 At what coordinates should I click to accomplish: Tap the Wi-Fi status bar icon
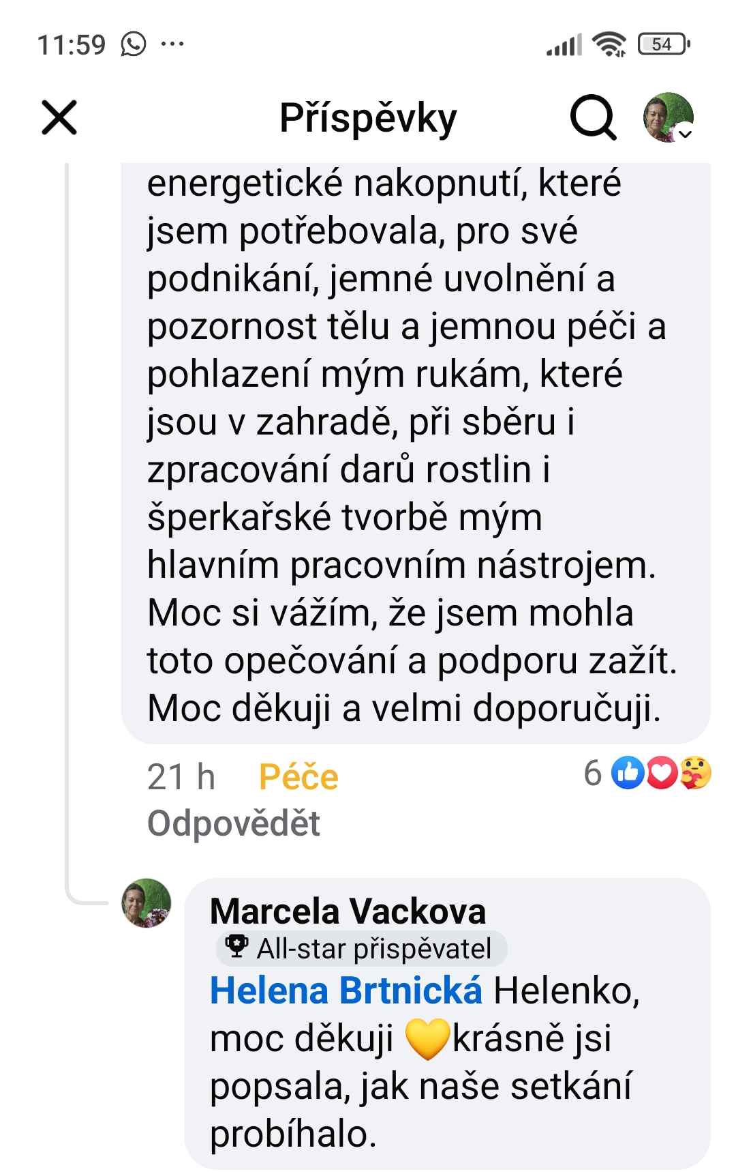click(609, 45)
